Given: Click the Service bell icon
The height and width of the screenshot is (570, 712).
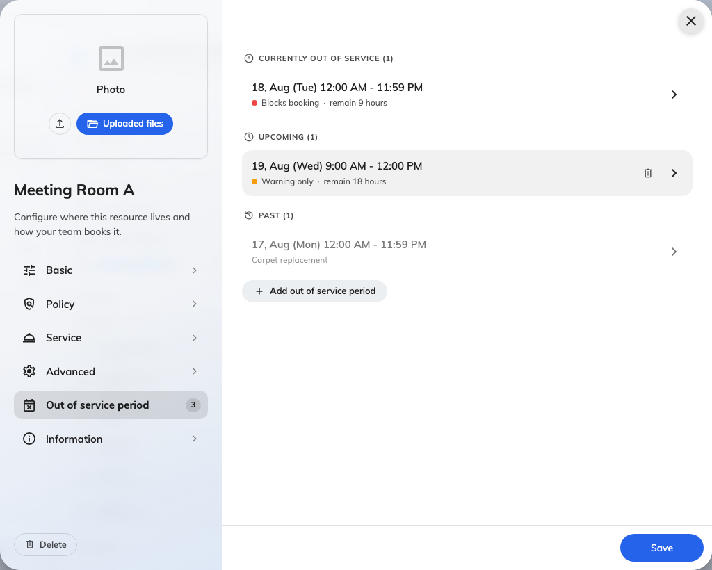Looking at the screenshot, I should point(29,338).
